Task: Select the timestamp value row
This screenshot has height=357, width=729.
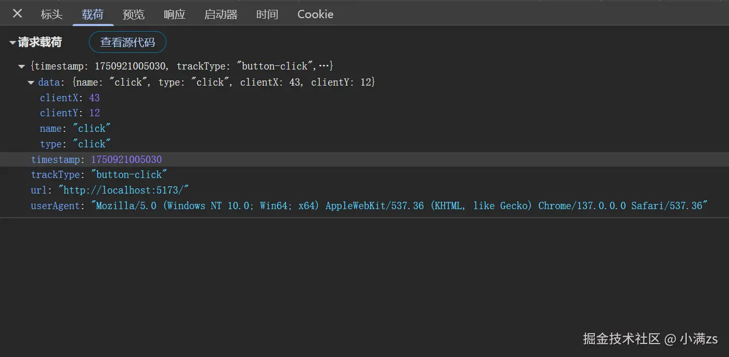Action: 126,159
